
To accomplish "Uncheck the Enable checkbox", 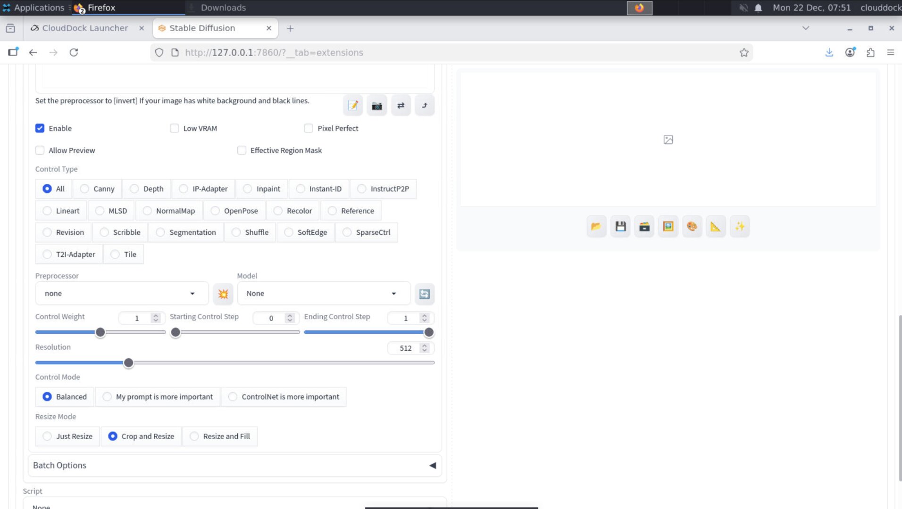I will (x=40, y=128).
